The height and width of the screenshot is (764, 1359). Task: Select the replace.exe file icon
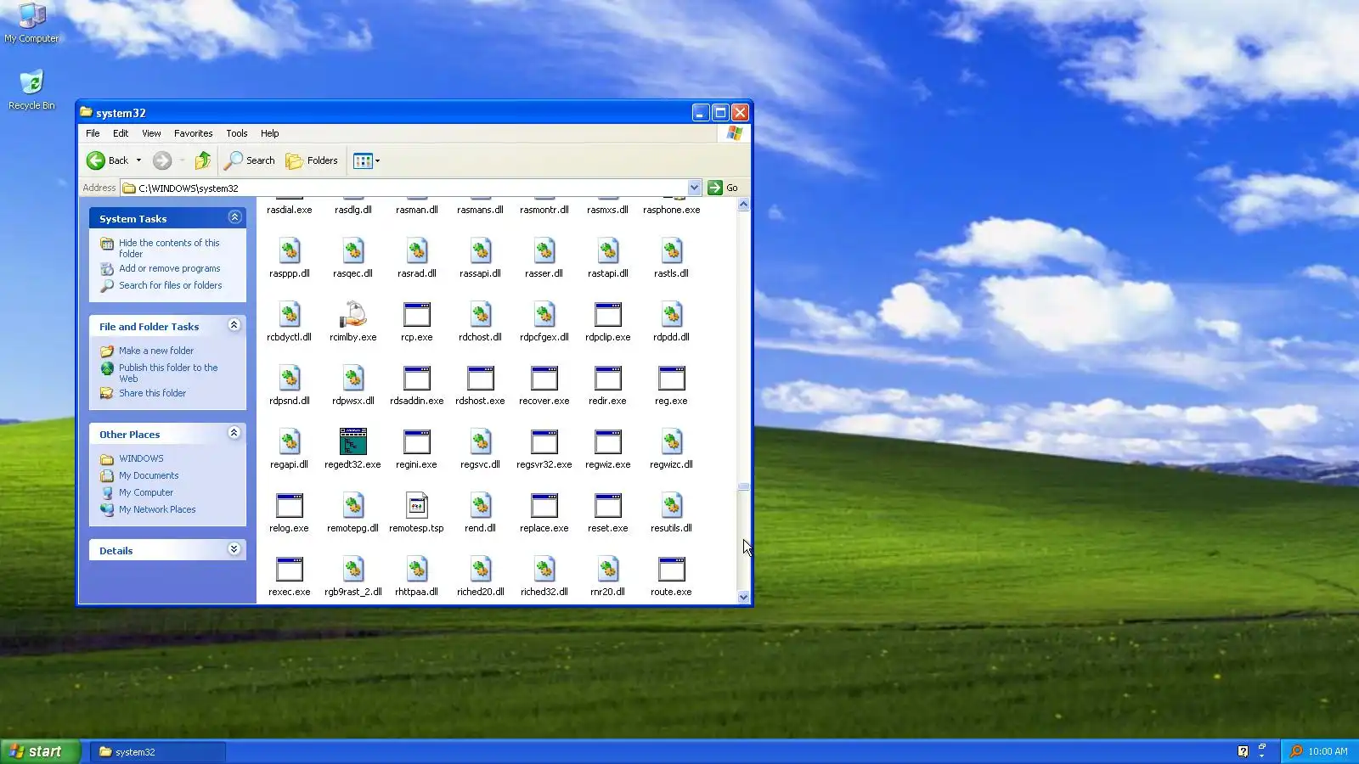click(x=544, y=506)
